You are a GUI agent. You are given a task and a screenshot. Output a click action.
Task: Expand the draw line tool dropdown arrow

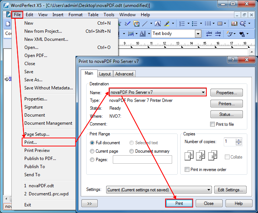151,24
